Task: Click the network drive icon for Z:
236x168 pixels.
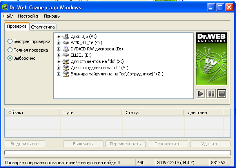Action: 66,74
